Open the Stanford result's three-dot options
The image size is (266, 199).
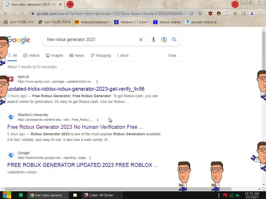(98, 120)
